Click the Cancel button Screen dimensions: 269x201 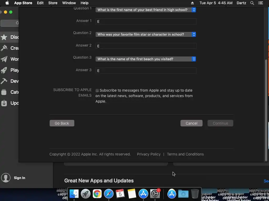pyautogui.click(x=192, y=123)
